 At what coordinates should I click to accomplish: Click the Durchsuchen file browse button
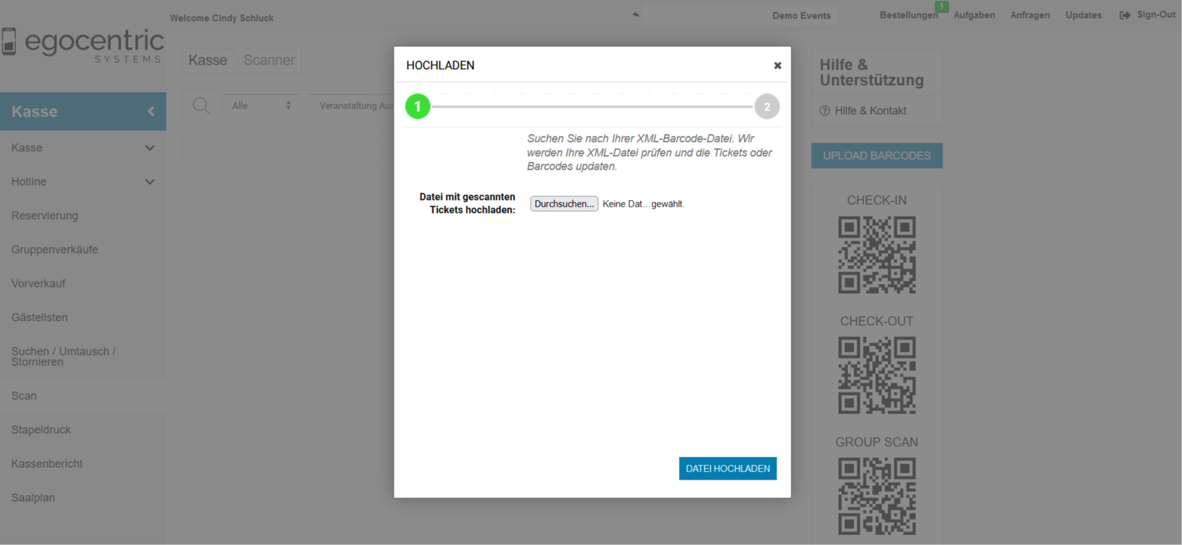[x=564, y=204]
